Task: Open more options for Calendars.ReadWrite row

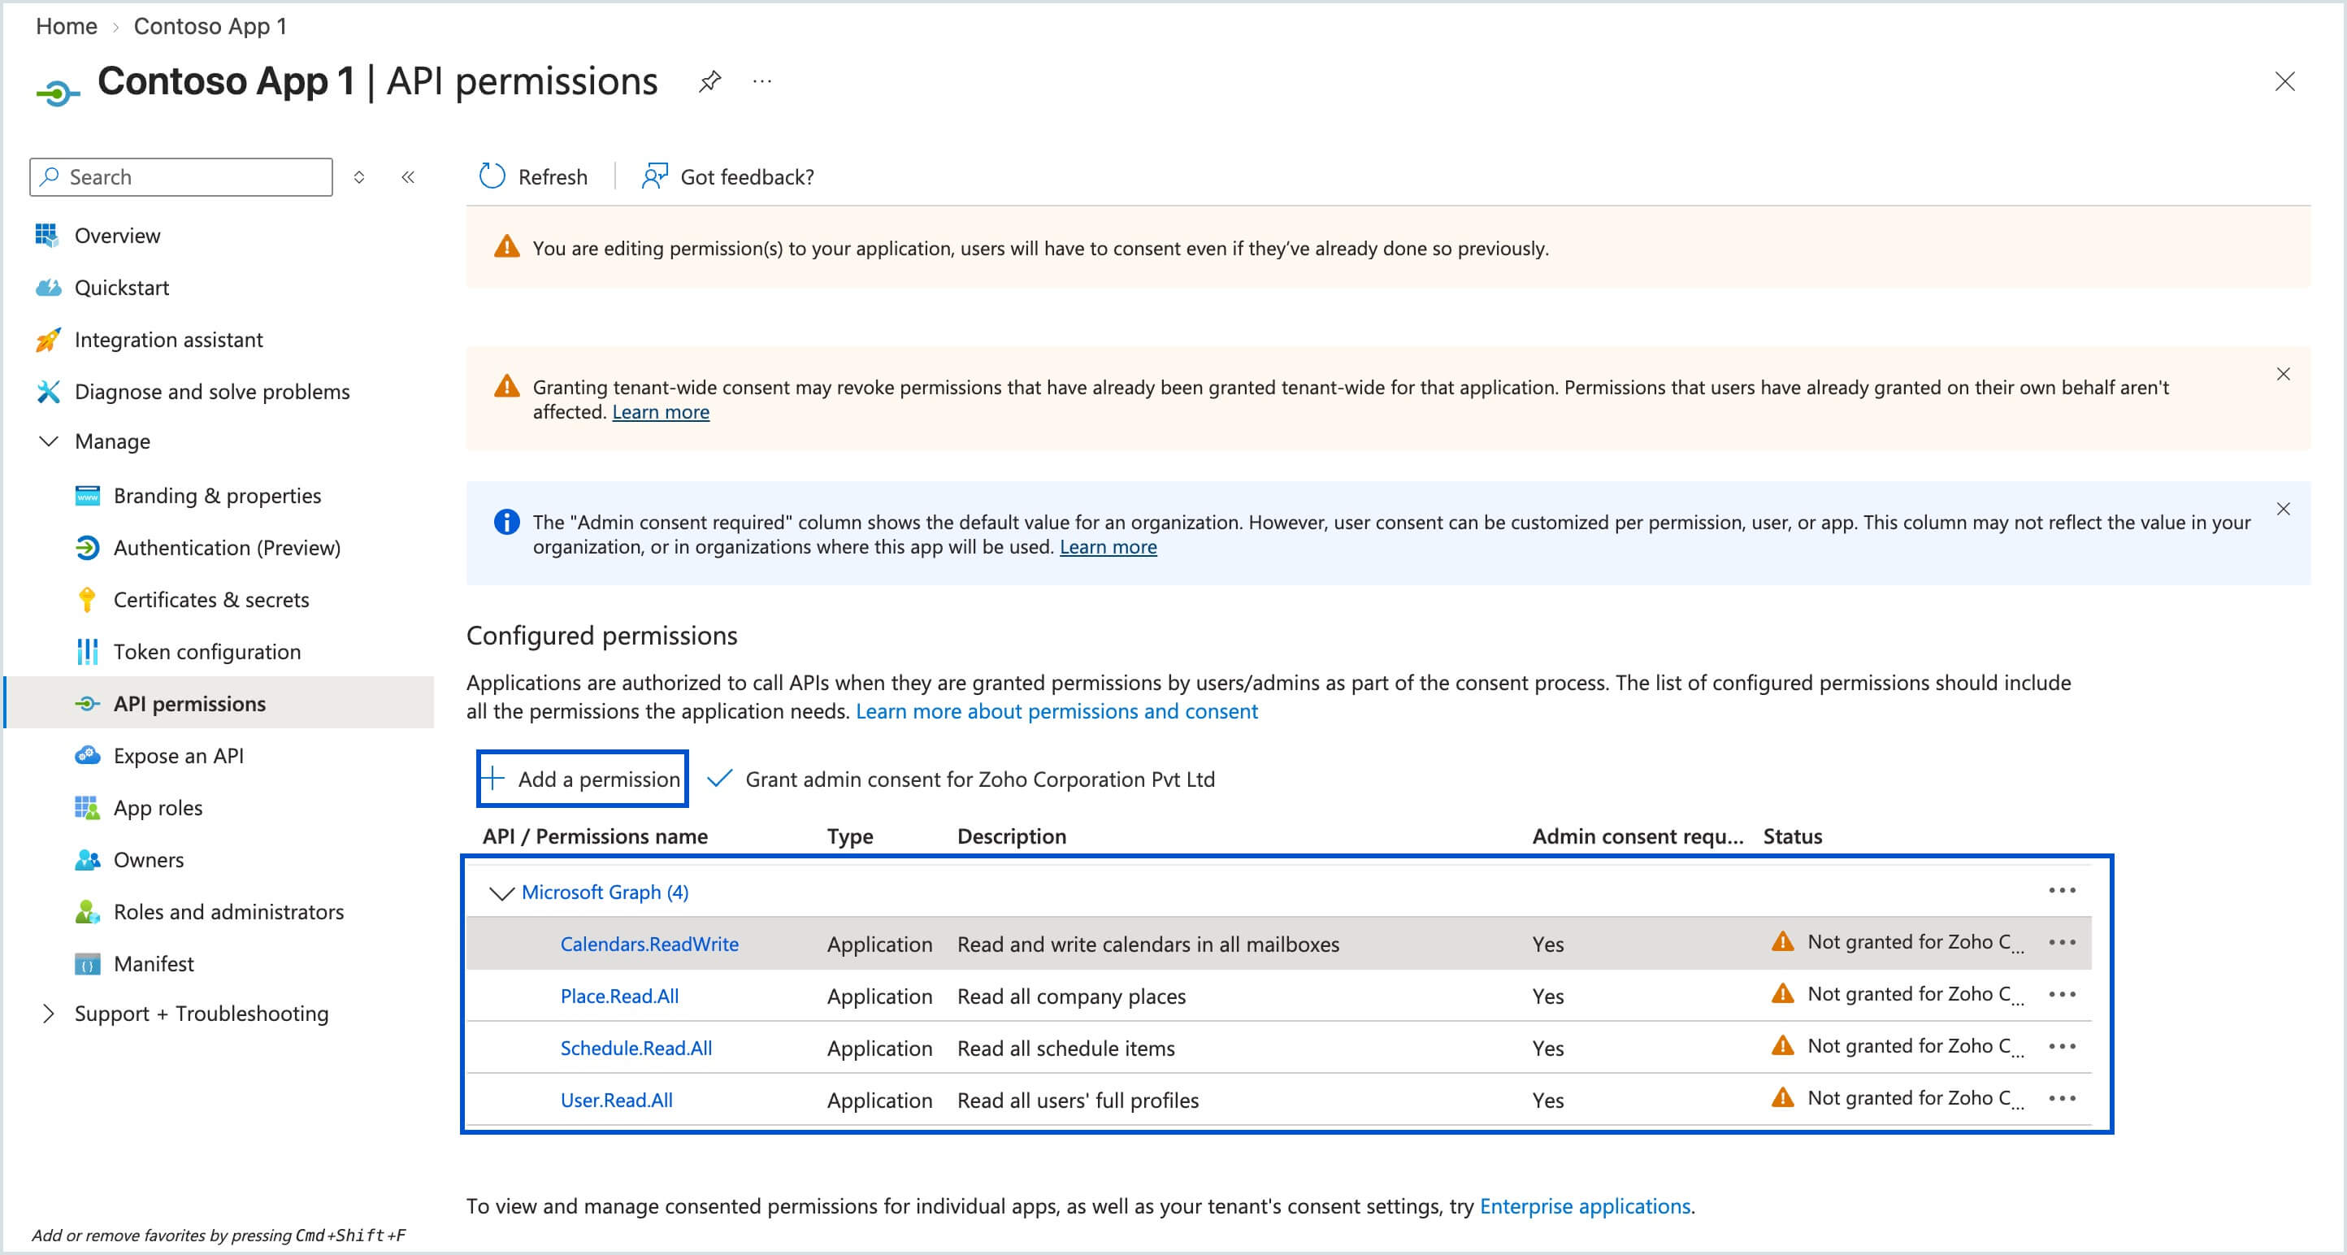Action: point(2062,942)
